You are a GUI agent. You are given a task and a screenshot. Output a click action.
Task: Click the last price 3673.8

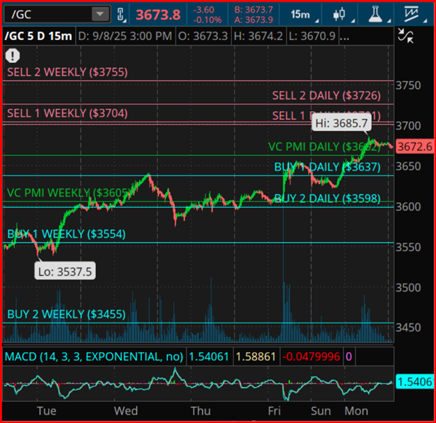point(158,15)
